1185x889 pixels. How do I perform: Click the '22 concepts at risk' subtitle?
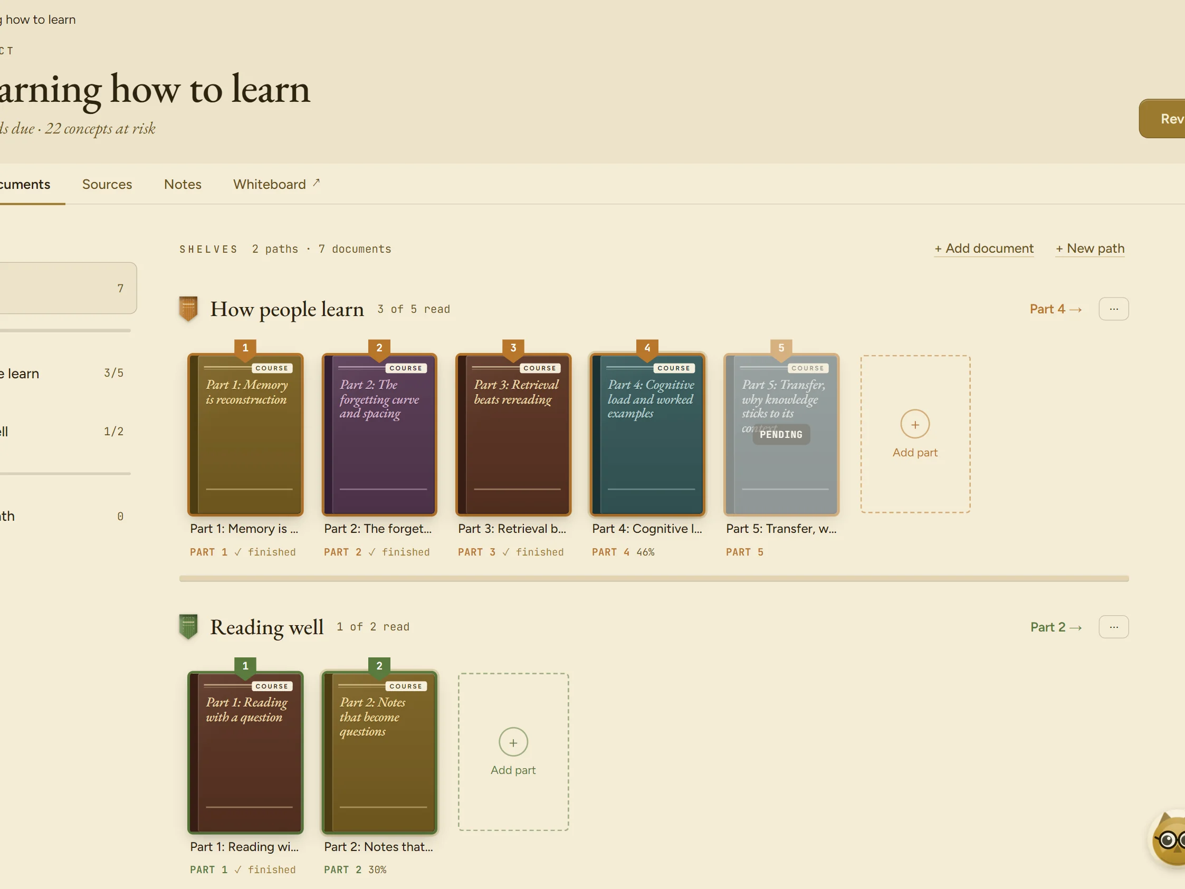click(100, 129)
